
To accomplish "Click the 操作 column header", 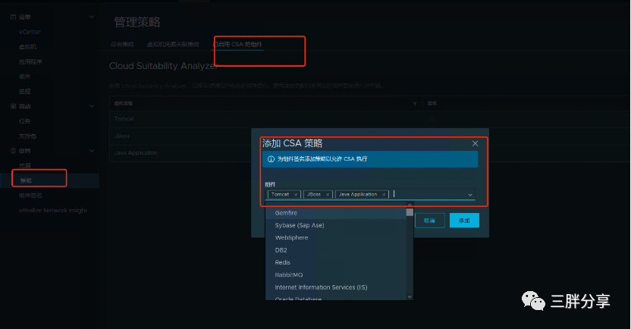I will point(432,103).
